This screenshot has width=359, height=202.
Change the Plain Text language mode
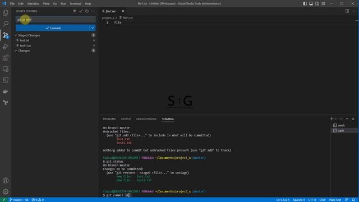pos(335,200)
